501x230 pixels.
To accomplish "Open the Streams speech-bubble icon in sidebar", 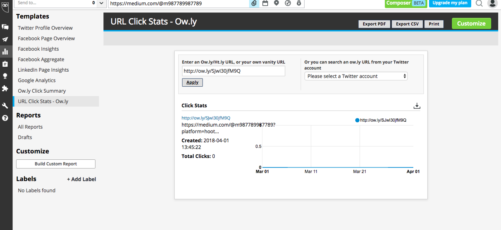I will [x=5, y=27].
